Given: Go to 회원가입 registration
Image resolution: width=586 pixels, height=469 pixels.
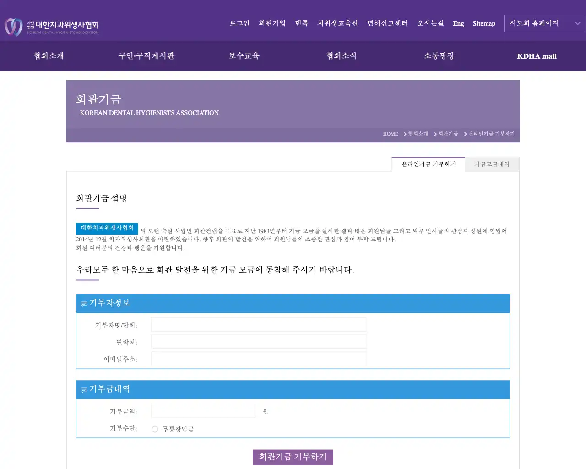Looking at the screenshot, I should pyautogui.click(x=272, y=23).
